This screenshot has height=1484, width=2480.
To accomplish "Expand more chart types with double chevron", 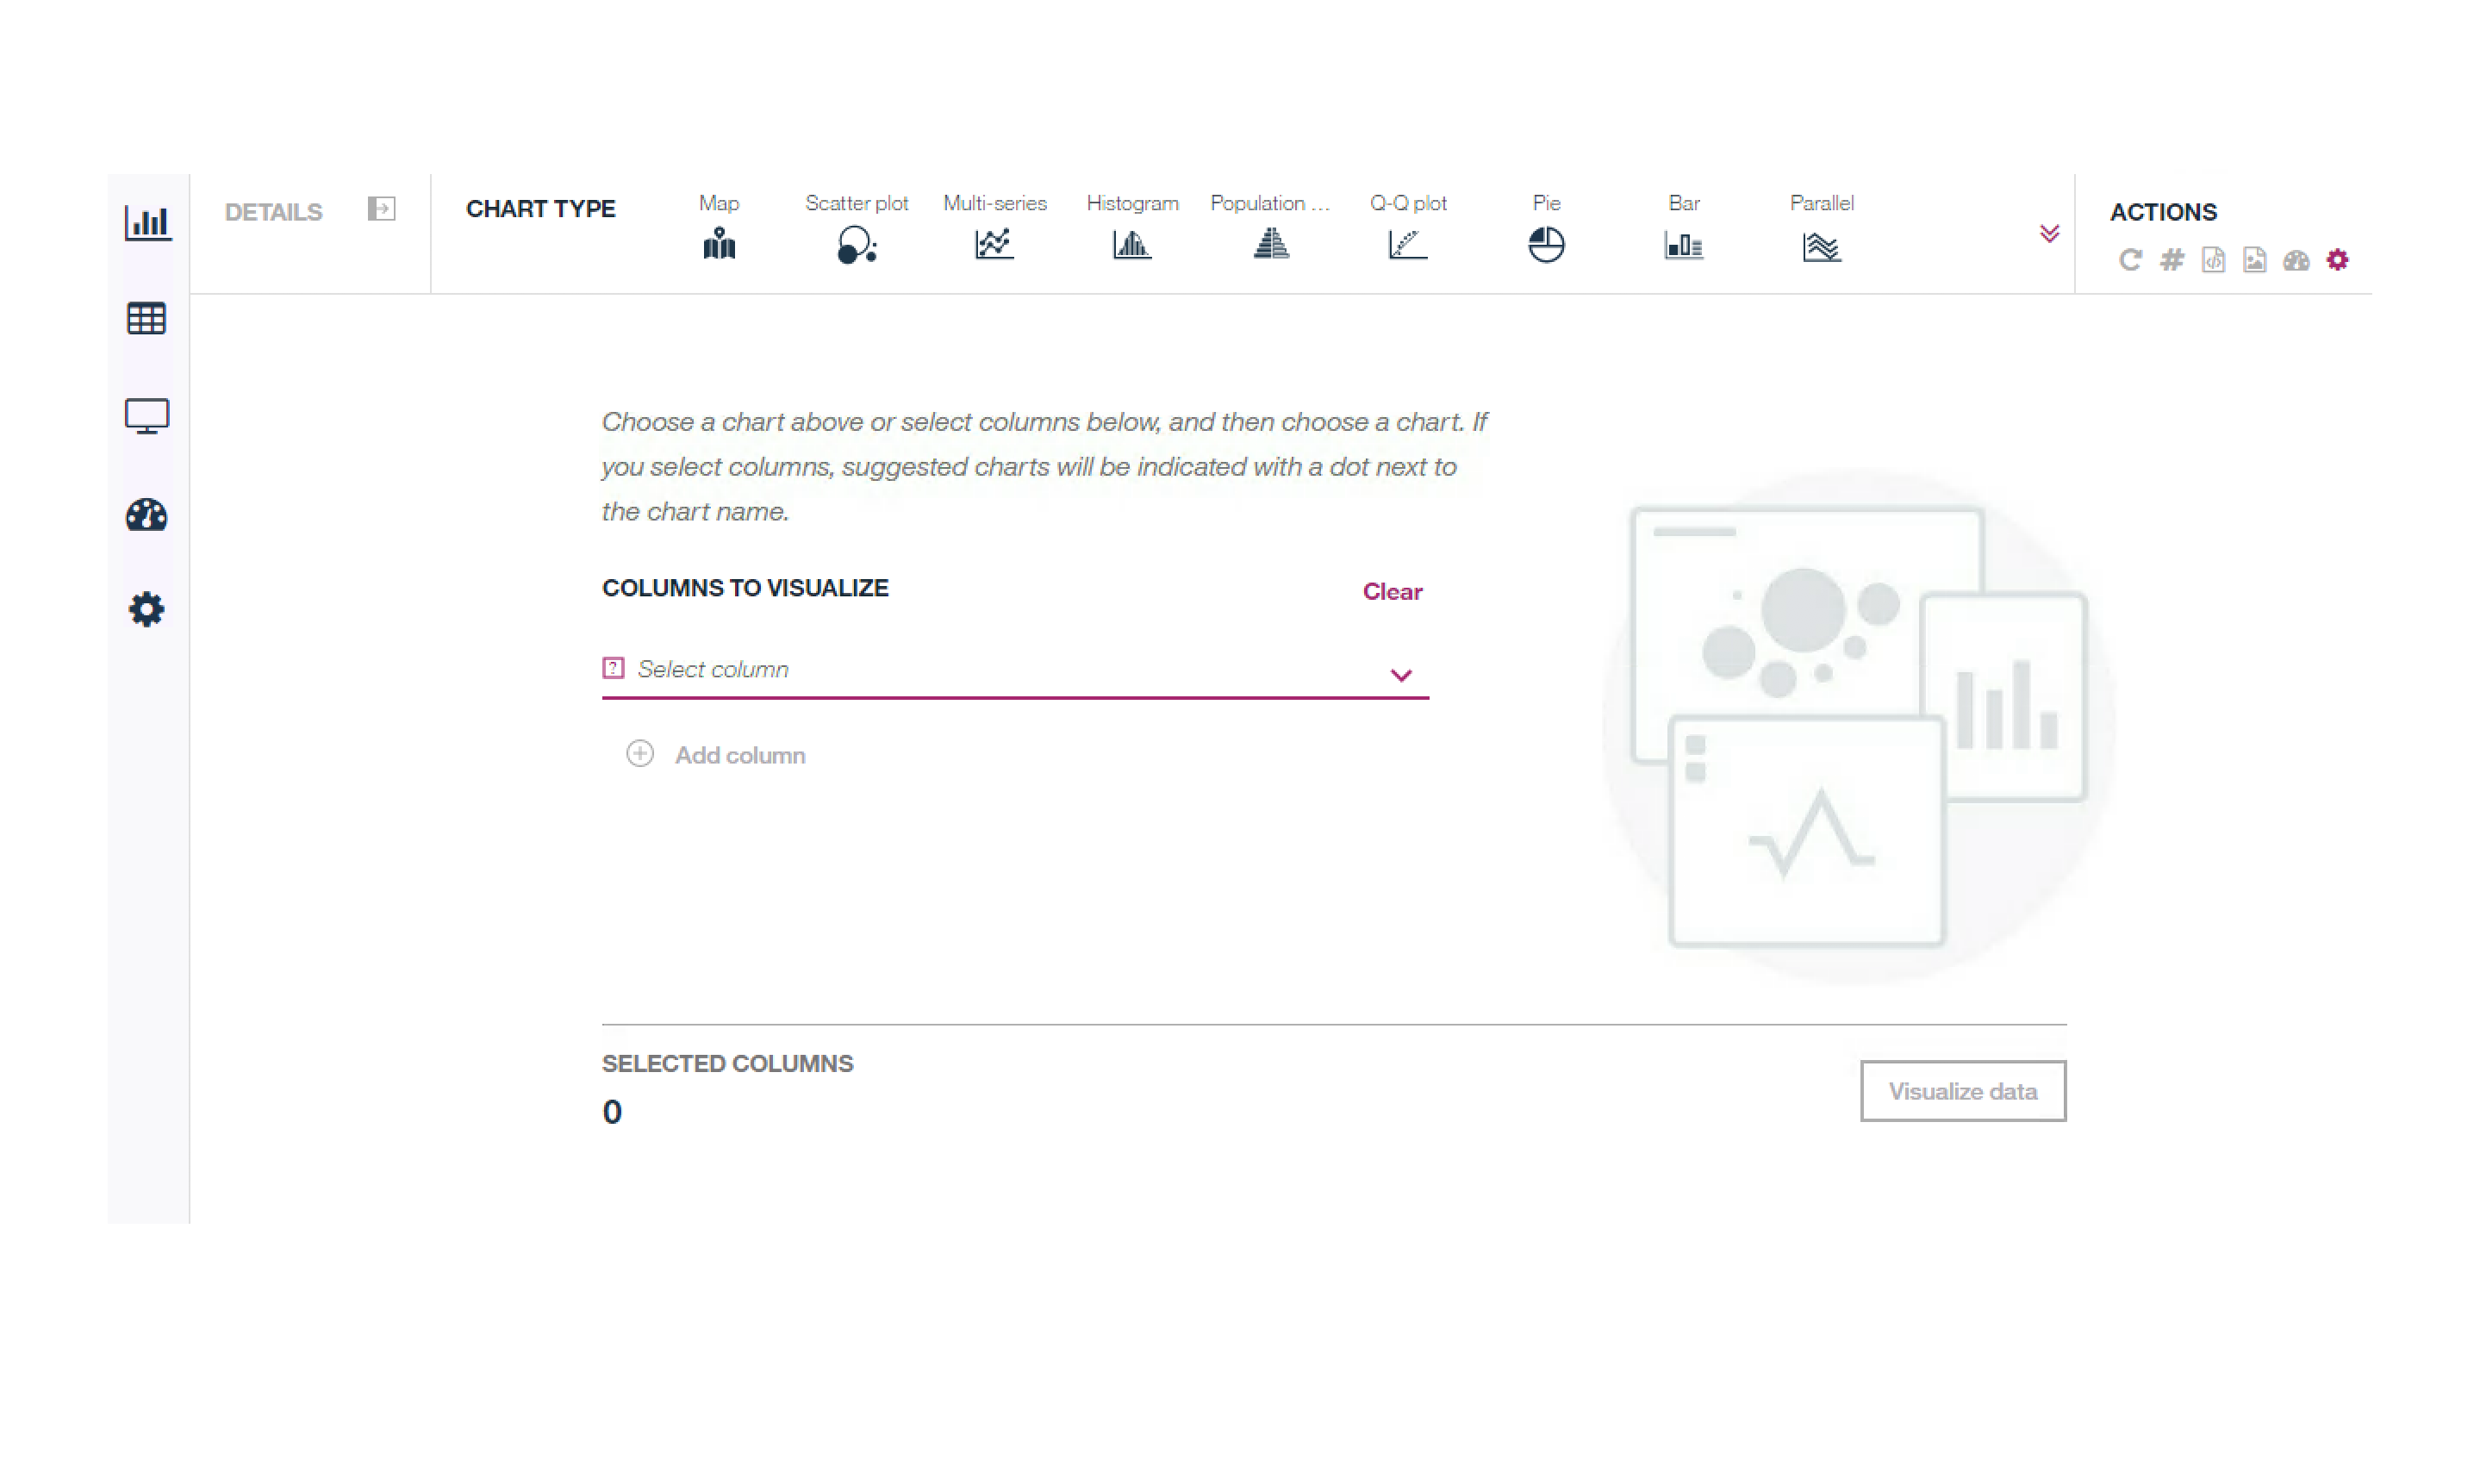I will pos(2049,234).
